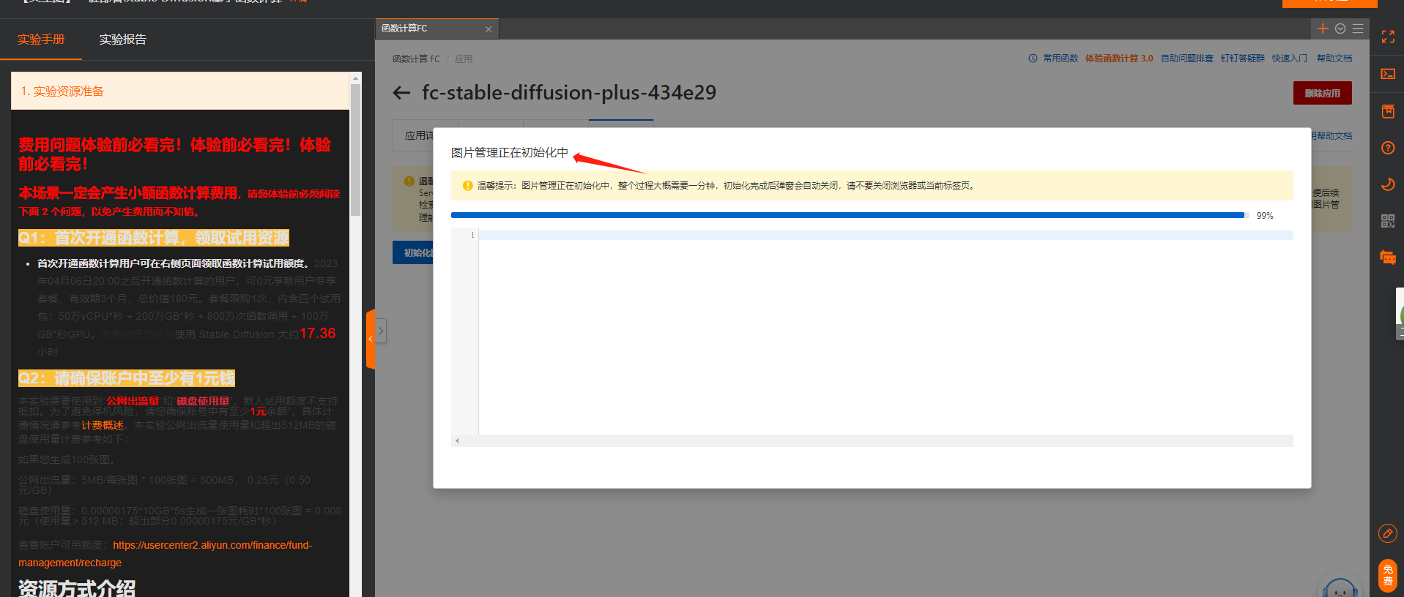Viewport: 1404px width, 597px height.
Task: Click the 资源方式介绍 heading
Action: (x=77, y=588)
